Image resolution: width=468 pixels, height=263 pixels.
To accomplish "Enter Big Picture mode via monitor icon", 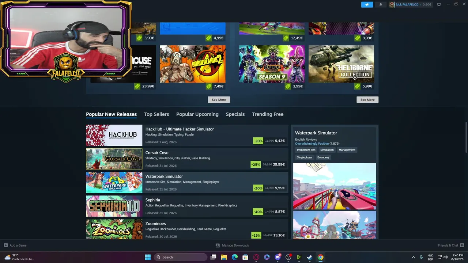I will (439, 4).
